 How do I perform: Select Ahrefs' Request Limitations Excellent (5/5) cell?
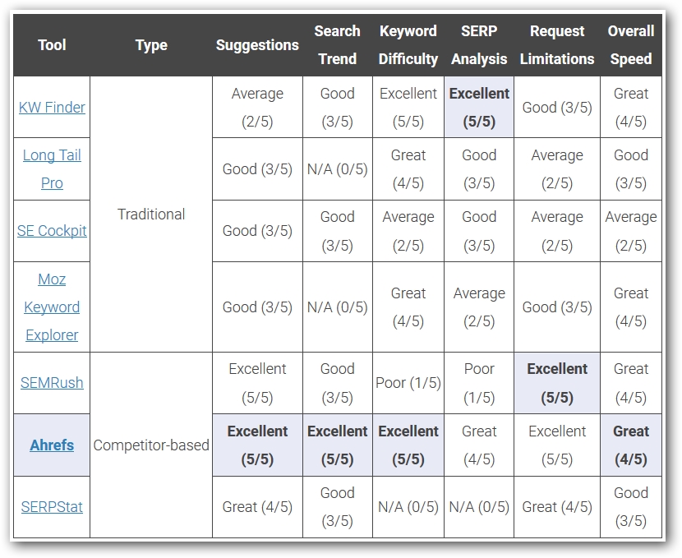pyautogui.click(x=557, y=445)
